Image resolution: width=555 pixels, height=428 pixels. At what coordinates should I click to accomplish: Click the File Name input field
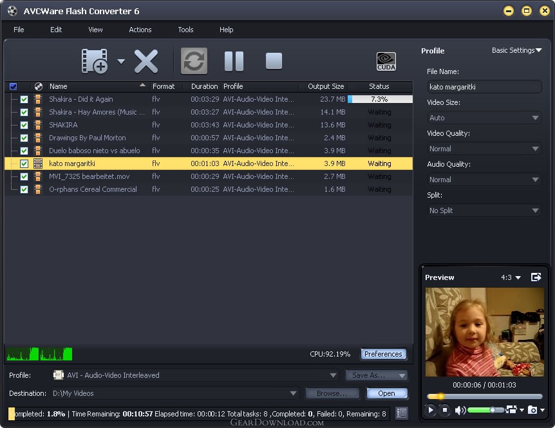click(x=484, y=87)
